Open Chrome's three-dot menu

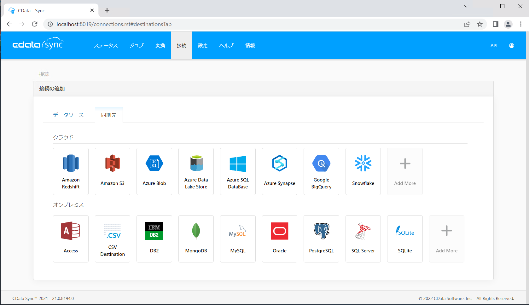pos(521,24)
